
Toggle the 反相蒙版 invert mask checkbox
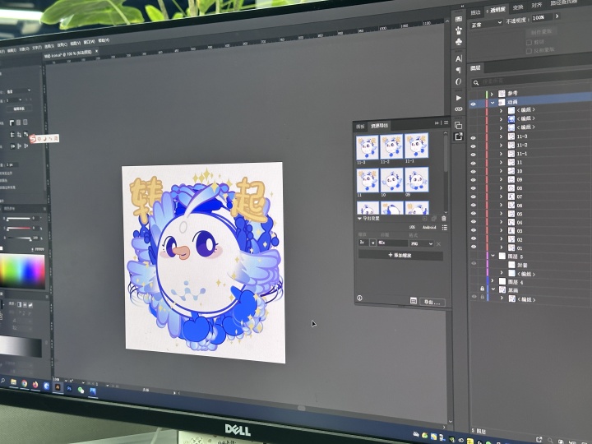coord(529,51)
